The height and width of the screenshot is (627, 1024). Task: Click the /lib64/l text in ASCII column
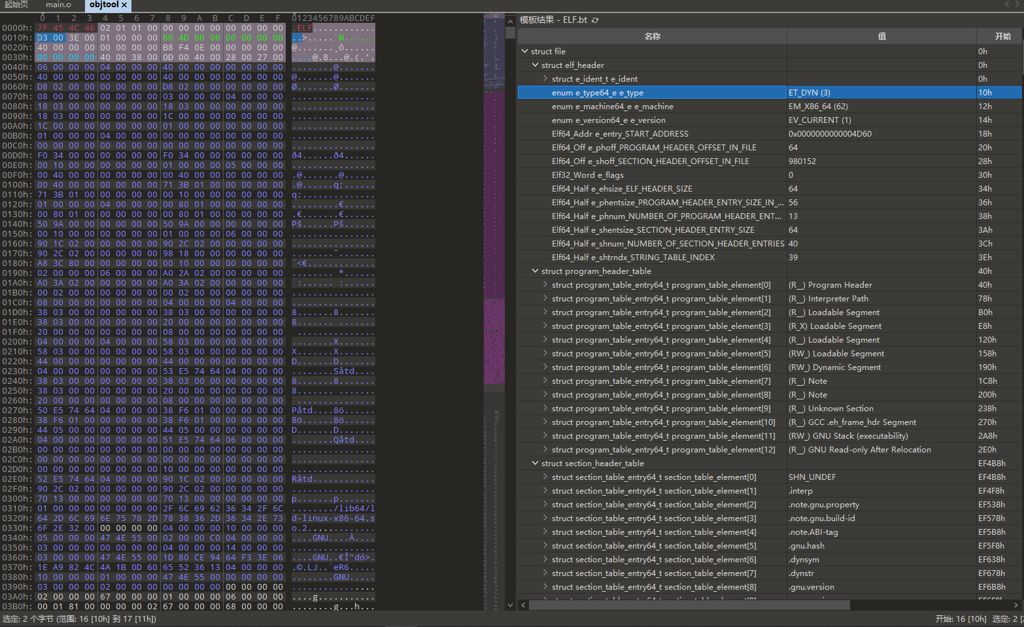(x=354, y=509)
